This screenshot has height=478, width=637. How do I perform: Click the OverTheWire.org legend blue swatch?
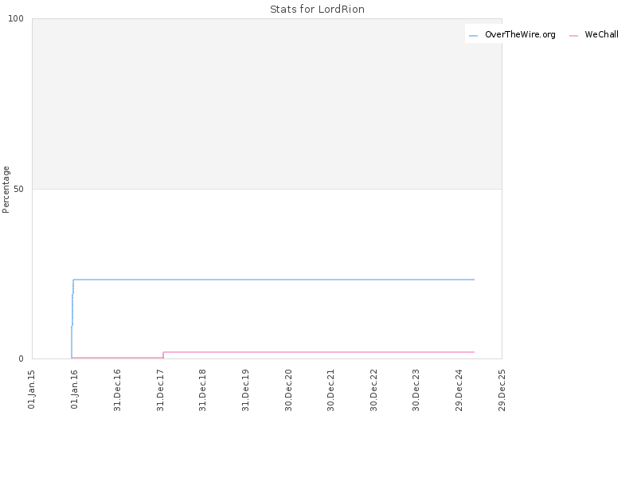click(x=473, y=36)
